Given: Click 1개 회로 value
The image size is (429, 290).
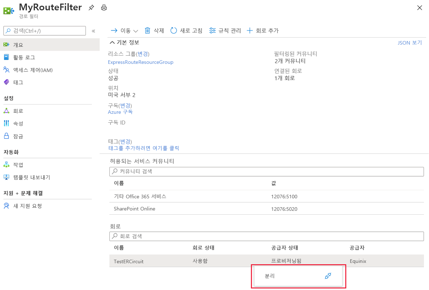Looking at the screenshot, I should click(x=285, y=78).
